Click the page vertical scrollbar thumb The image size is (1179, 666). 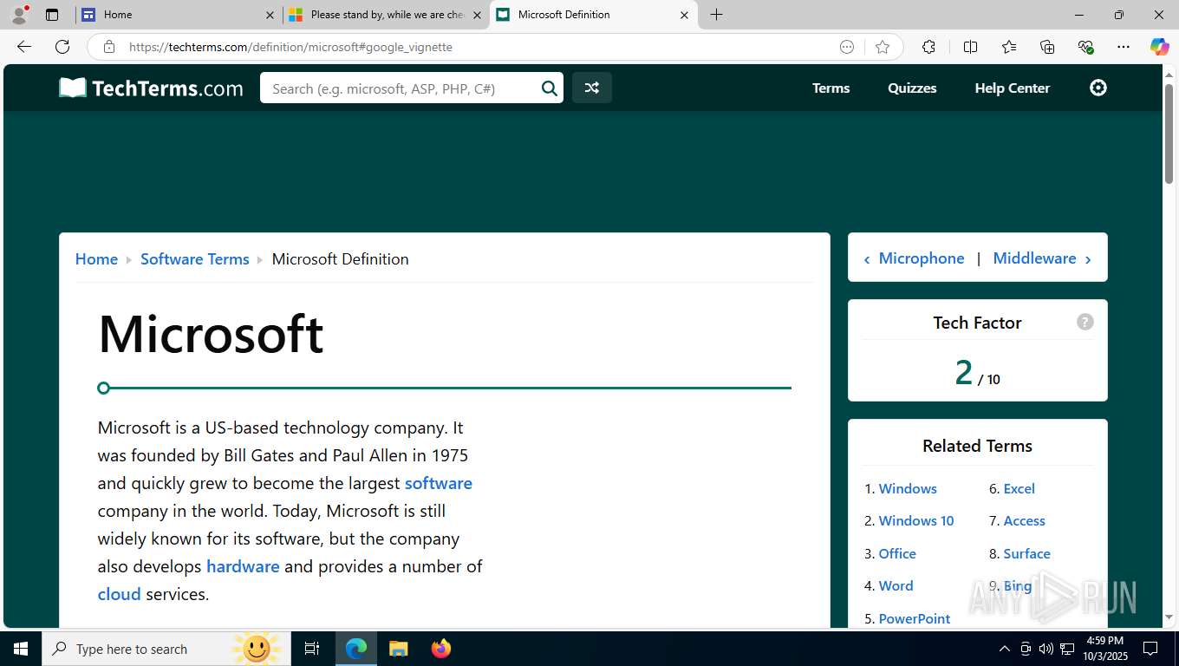tap(1169, 133)
